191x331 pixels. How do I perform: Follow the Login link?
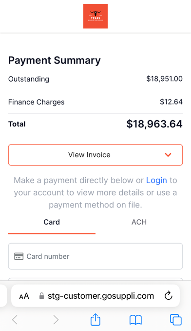[156, 180]
